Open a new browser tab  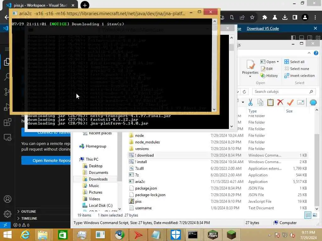(85, 5)
